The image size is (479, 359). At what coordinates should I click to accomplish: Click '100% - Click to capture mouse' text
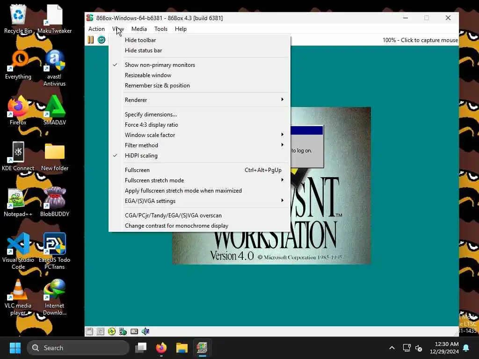[x=420, y=40]
